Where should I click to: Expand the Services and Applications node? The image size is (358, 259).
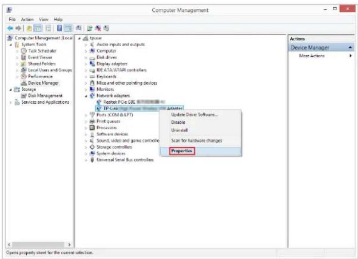pos(11,102)
